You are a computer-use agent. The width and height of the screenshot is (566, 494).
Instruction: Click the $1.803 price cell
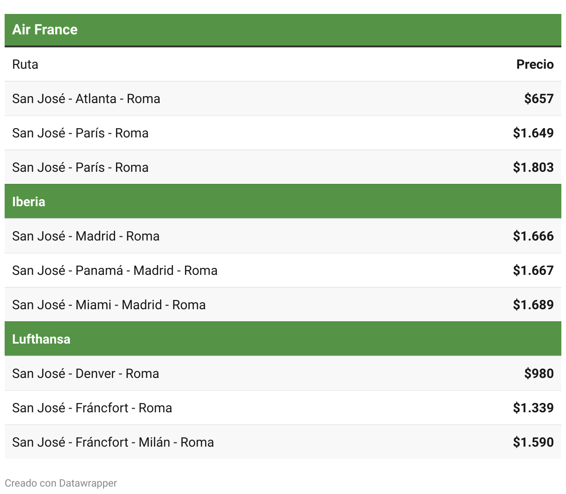coord(533,167)
